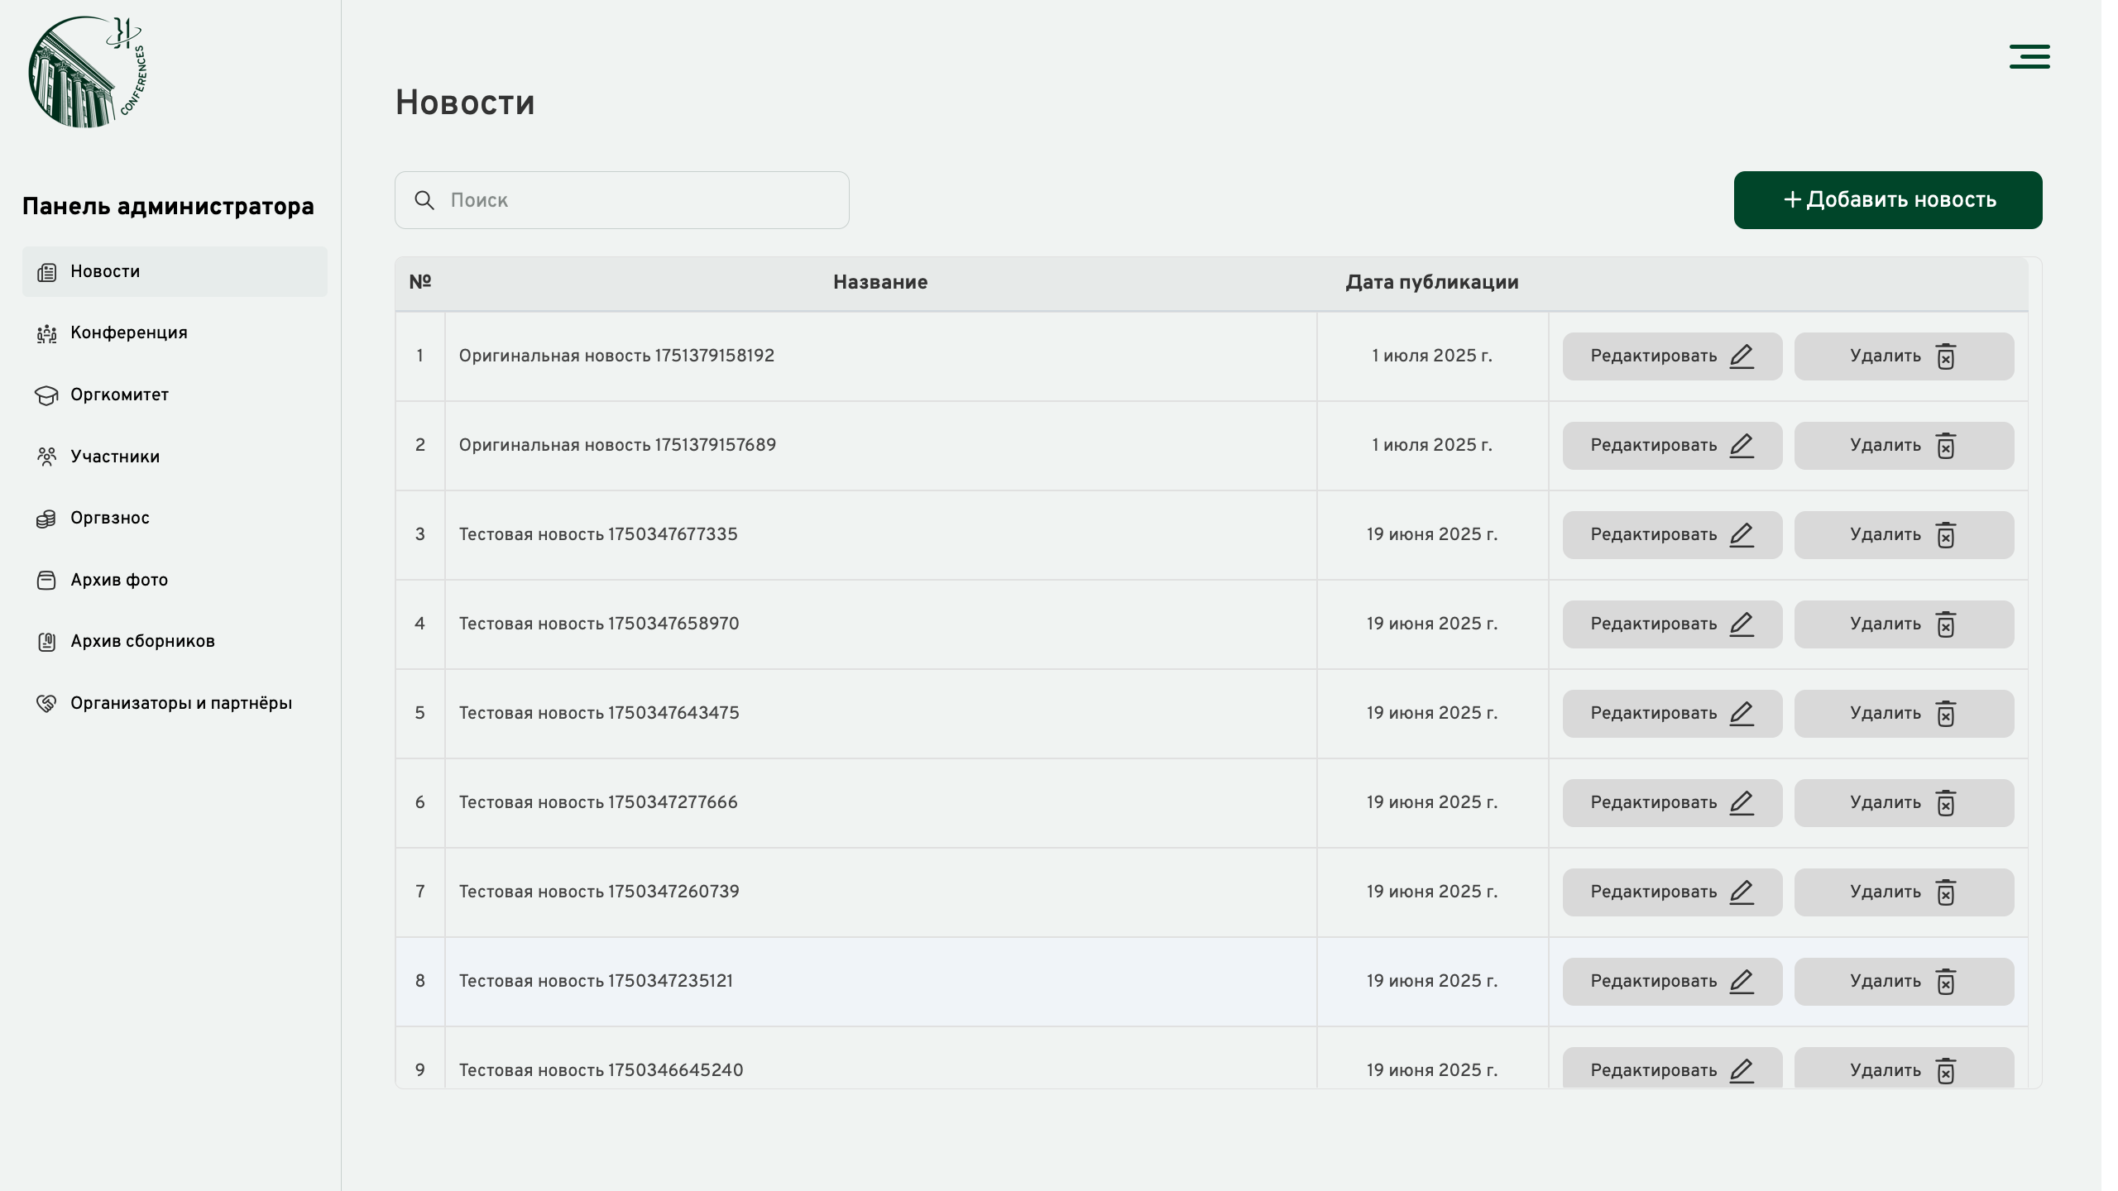Click the Архив сборников book icon

(46, 642)
